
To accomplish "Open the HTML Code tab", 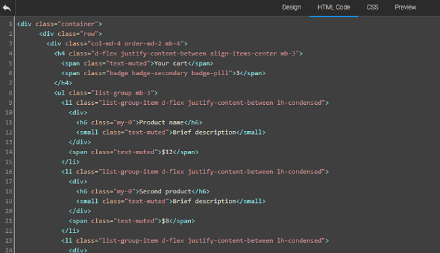I will click(x=334, y=7).
